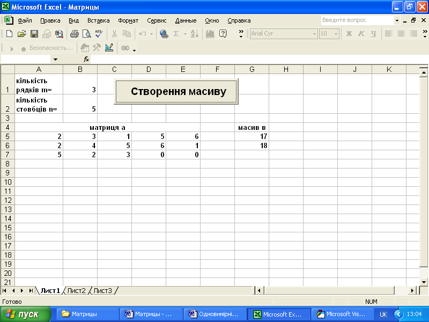Click the Copy icon
Image resolution: width=429 pixels, height=322 pixels.
point(127,34)
